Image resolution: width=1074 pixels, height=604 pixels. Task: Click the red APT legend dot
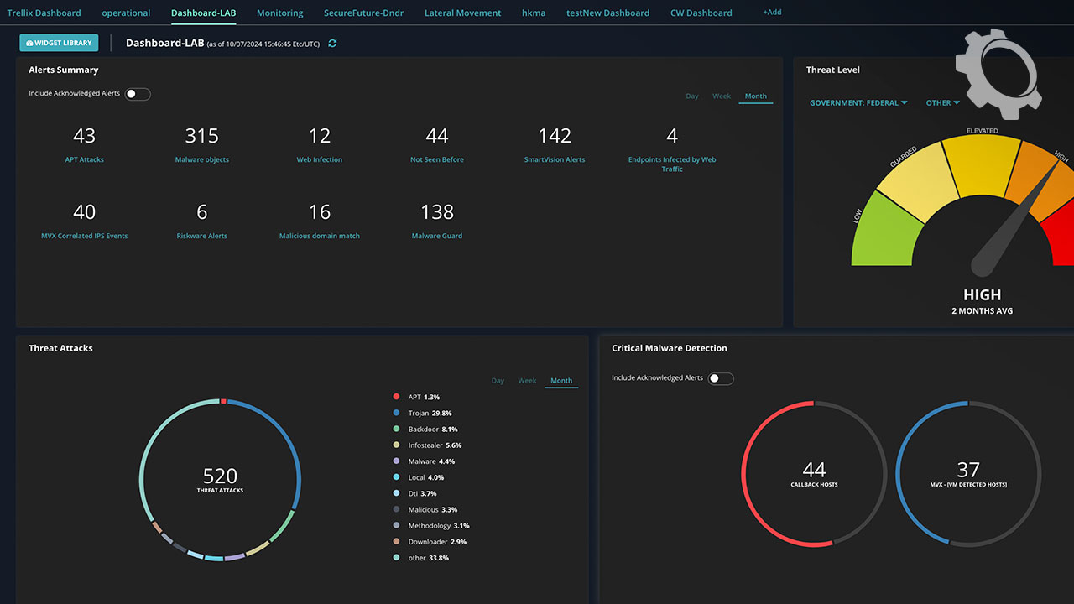[x=396, y=397]
